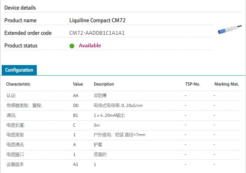Click the 竖直的 description cell

click(x=100, y=155)
